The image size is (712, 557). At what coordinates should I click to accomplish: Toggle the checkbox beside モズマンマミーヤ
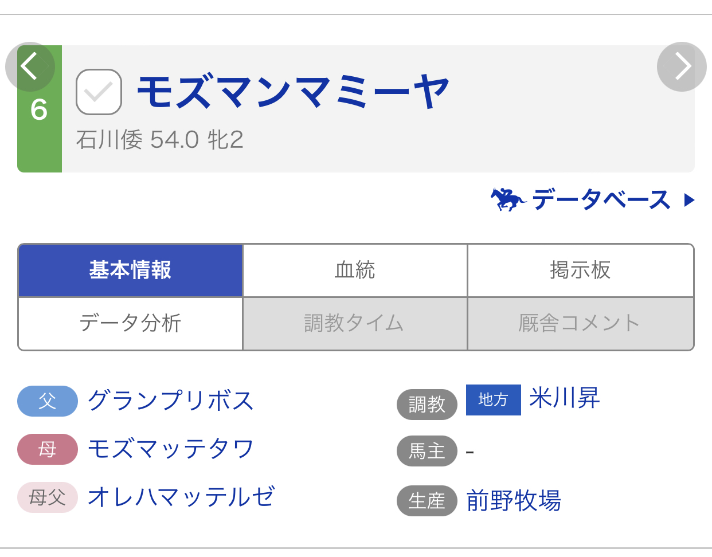(99, 92)
